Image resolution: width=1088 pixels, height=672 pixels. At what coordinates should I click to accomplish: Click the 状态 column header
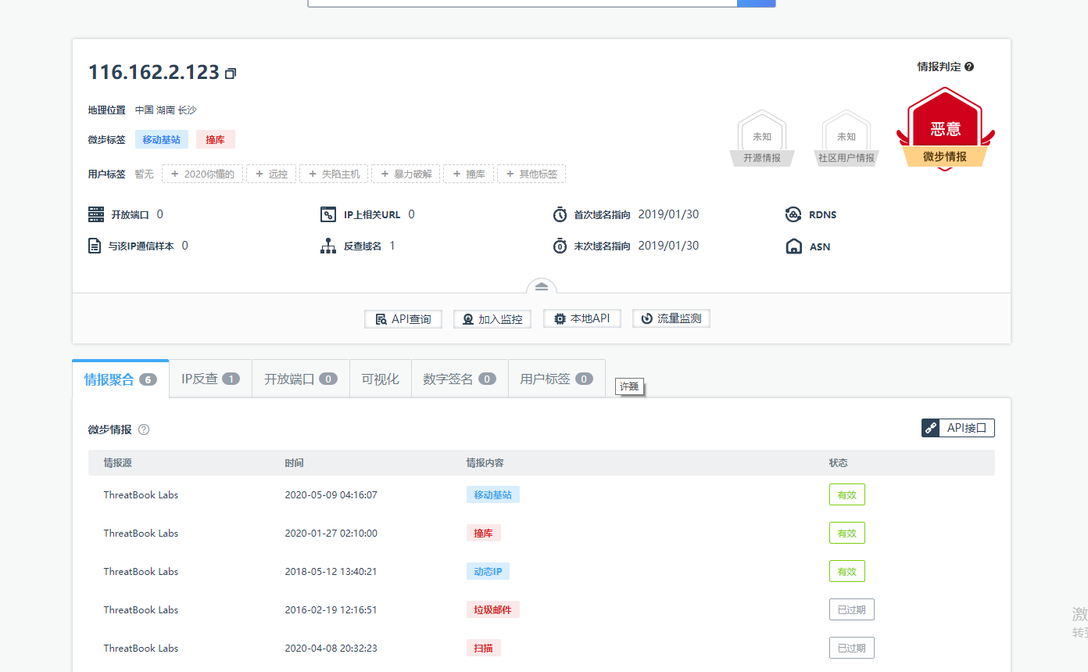point(839,463)
